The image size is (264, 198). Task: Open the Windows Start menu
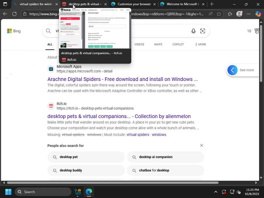click(x=8, y=192)
